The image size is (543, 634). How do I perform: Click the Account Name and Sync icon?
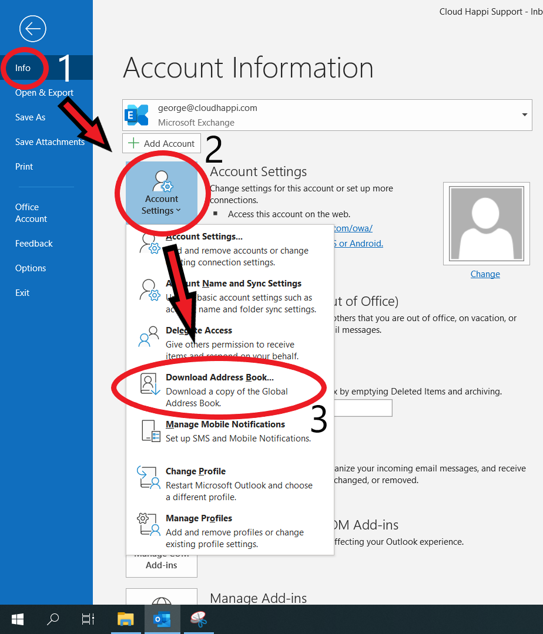(149, 290)
